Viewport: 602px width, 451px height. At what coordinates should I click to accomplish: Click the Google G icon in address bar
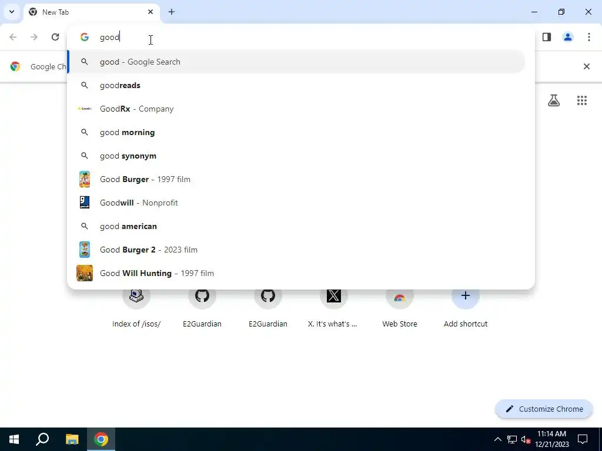(x=85, y=37)
